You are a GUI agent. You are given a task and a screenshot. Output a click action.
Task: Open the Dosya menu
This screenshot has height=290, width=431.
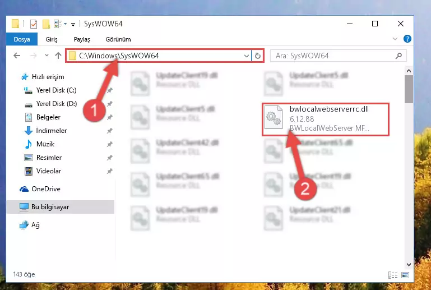click(22, 39)
